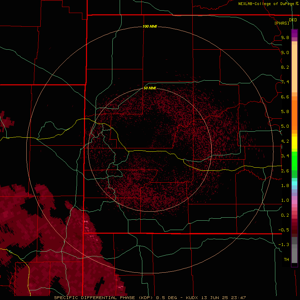
Task: Click the 8.2 scale value
Action: [285, 67]
